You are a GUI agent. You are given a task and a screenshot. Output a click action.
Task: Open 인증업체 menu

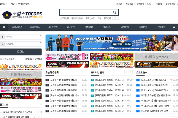coord(160,27)
